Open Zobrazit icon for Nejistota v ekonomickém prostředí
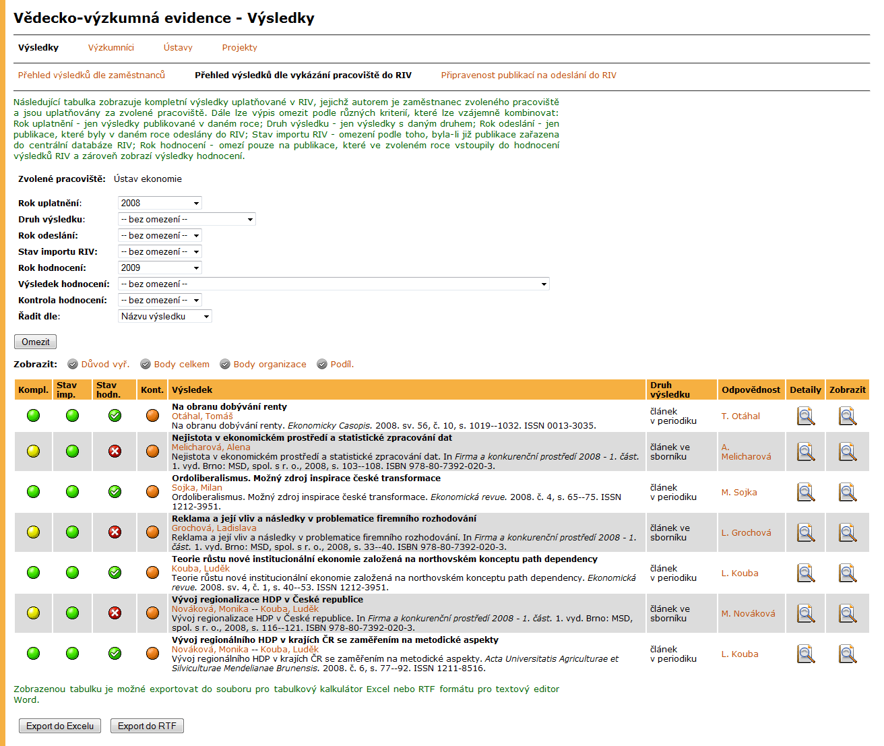Screen dimensions: 884x746 click(x=848, y=452)
